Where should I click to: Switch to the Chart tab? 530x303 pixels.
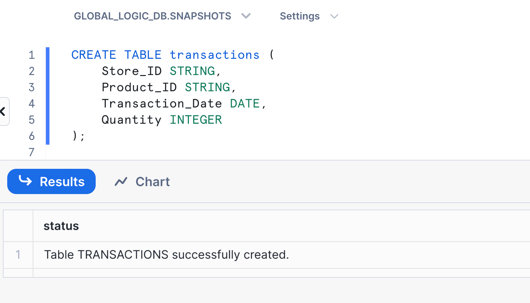click(x=142, y=181)
